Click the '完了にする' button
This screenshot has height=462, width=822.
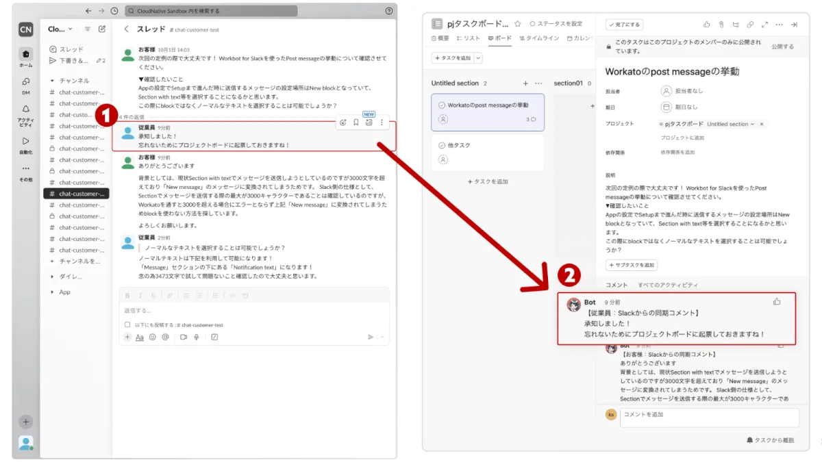click(624, 25)
